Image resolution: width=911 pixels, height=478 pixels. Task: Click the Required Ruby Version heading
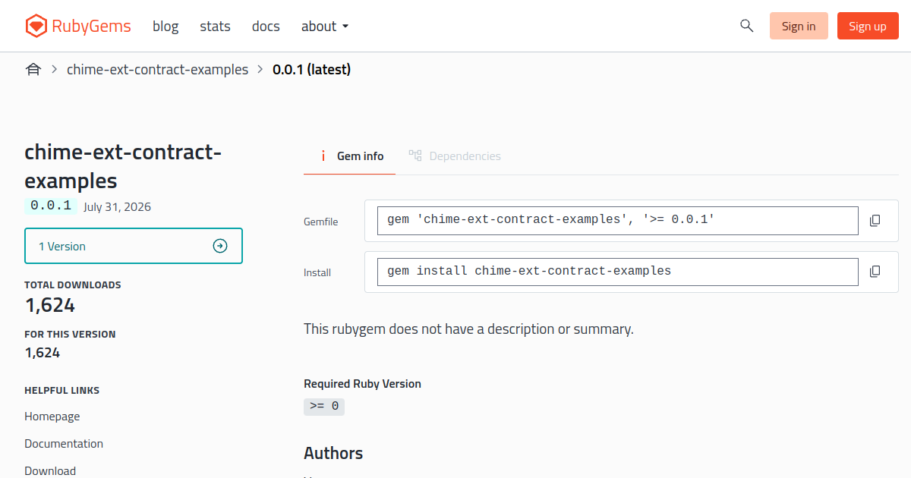pos(362,384)
